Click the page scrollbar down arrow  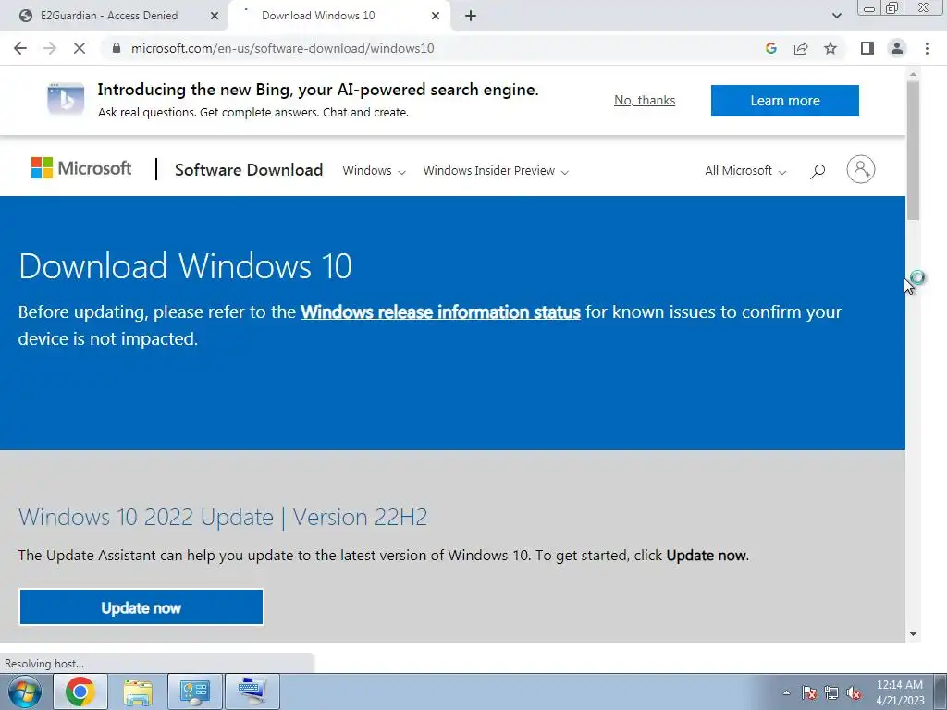point(913,634)
